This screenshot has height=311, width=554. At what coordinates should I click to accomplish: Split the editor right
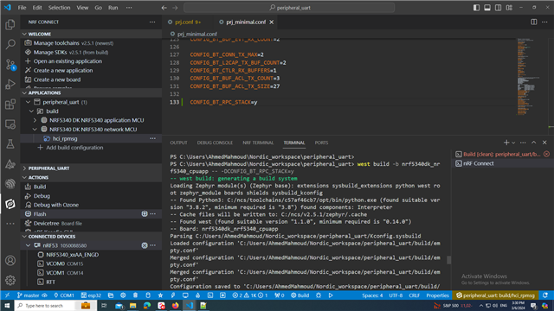[534, 22]
